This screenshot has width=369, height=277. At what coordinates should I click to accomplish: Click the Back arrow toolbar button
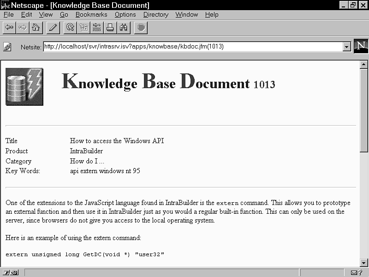coord(9,28)
